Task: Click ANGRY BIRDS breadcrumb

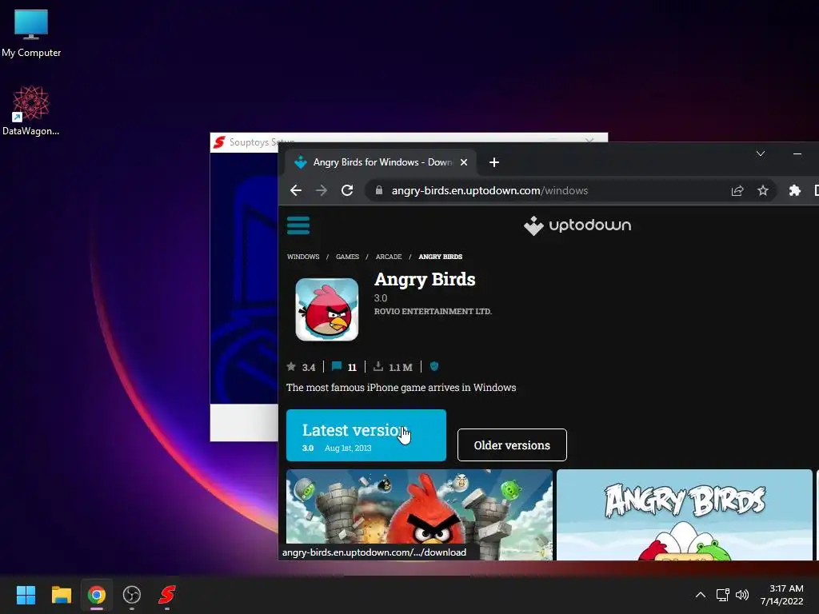Action: point(441,257)
